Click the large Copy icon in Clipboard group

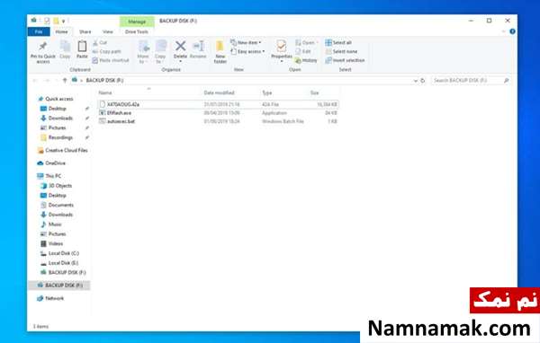pos(65,46)
